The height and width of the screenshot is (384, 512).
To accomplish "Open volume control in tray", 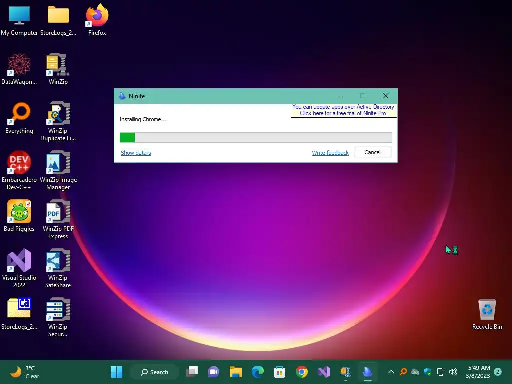I will coord(453,372).
